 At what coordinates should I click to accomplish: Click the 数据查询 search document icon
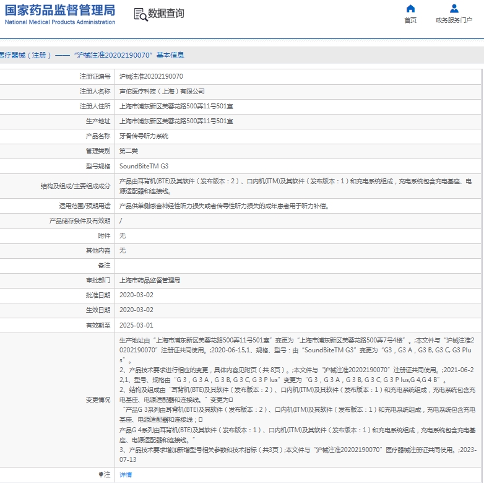[140, 14]
